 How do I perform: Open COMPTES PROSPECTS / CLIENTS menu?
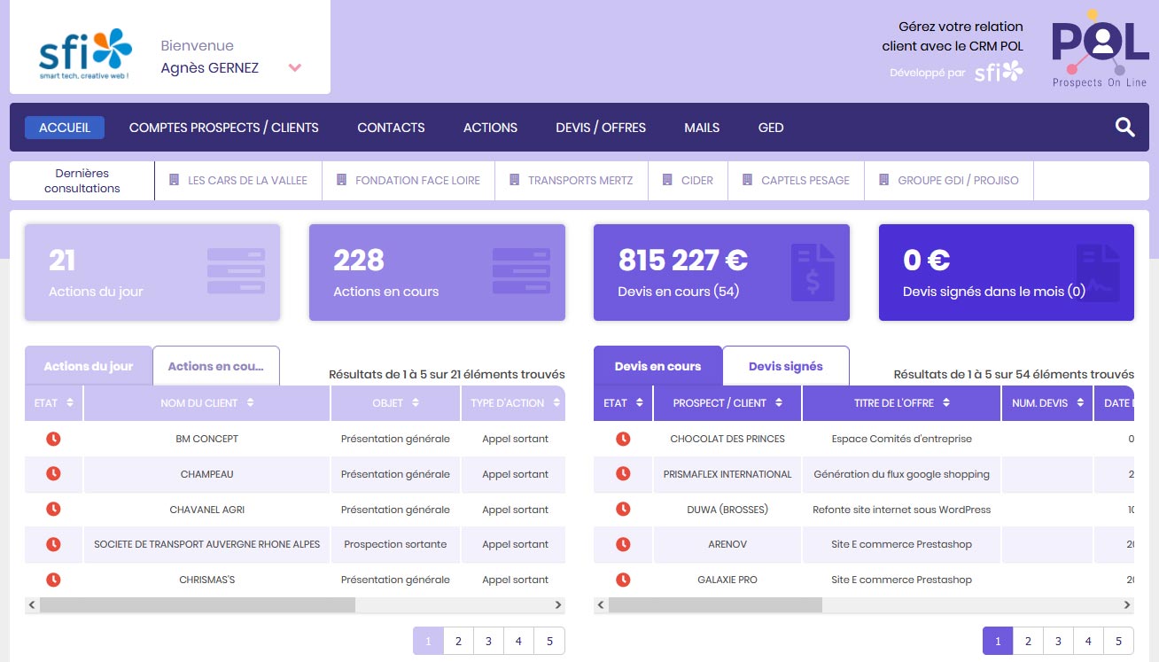pos(223,128)
